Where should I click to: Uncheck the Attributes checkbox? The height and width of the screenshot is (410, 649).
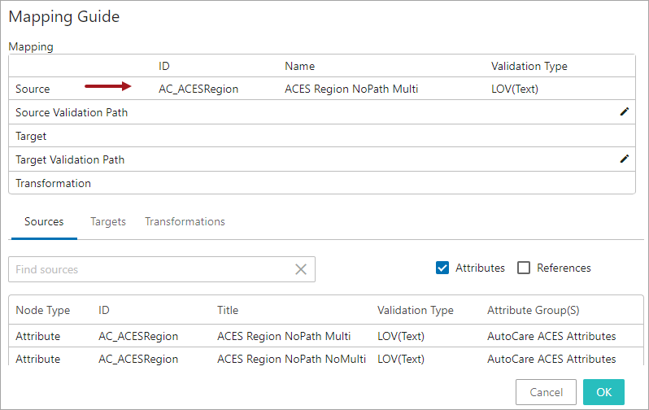click(443, 268)
